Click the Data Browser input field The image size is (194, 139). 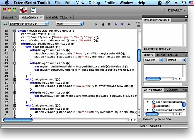(165, 96)
